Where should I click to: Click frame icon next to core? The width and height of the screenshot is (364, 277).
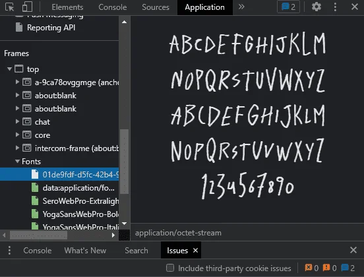(x=26, y=135)
